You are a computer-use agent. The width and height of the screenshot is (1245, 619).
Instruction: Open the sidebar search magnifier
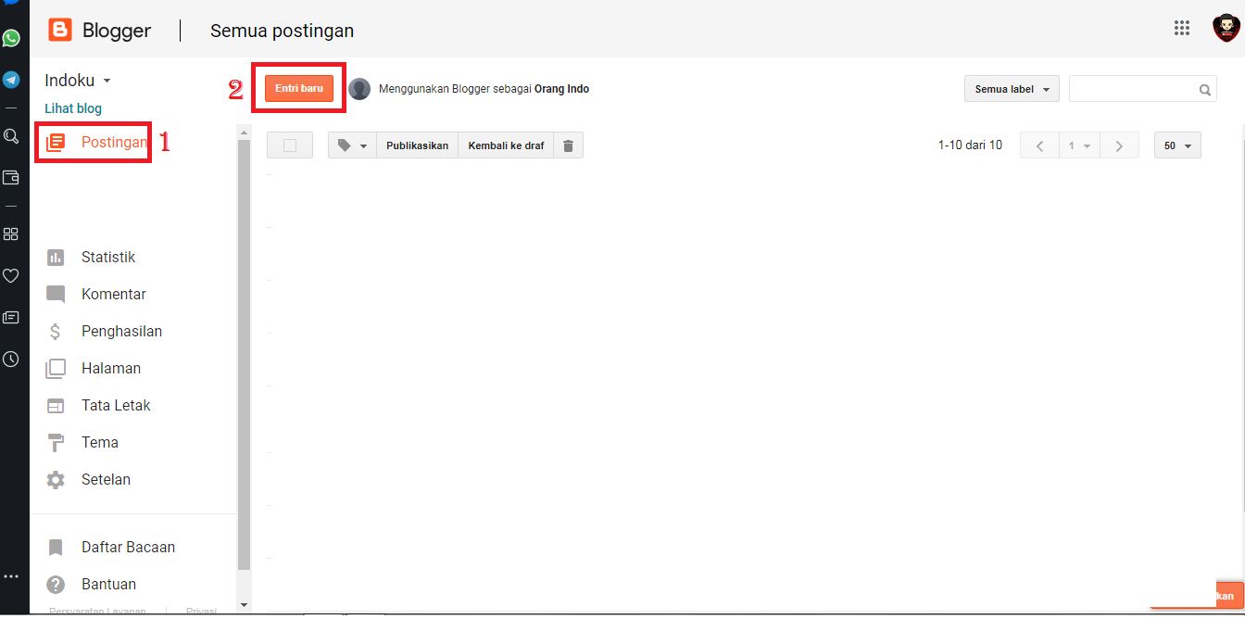(x=11, y=136)
